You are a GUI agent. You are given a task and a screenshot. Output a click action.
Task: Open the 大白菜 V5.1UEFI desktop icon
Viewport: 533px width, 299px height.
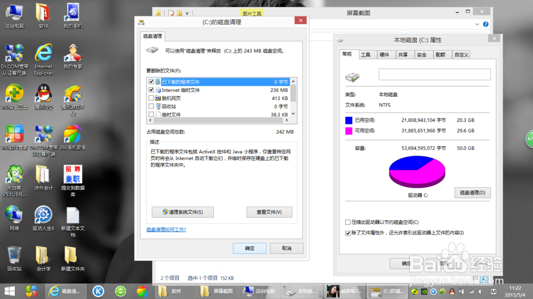point(14,181)
